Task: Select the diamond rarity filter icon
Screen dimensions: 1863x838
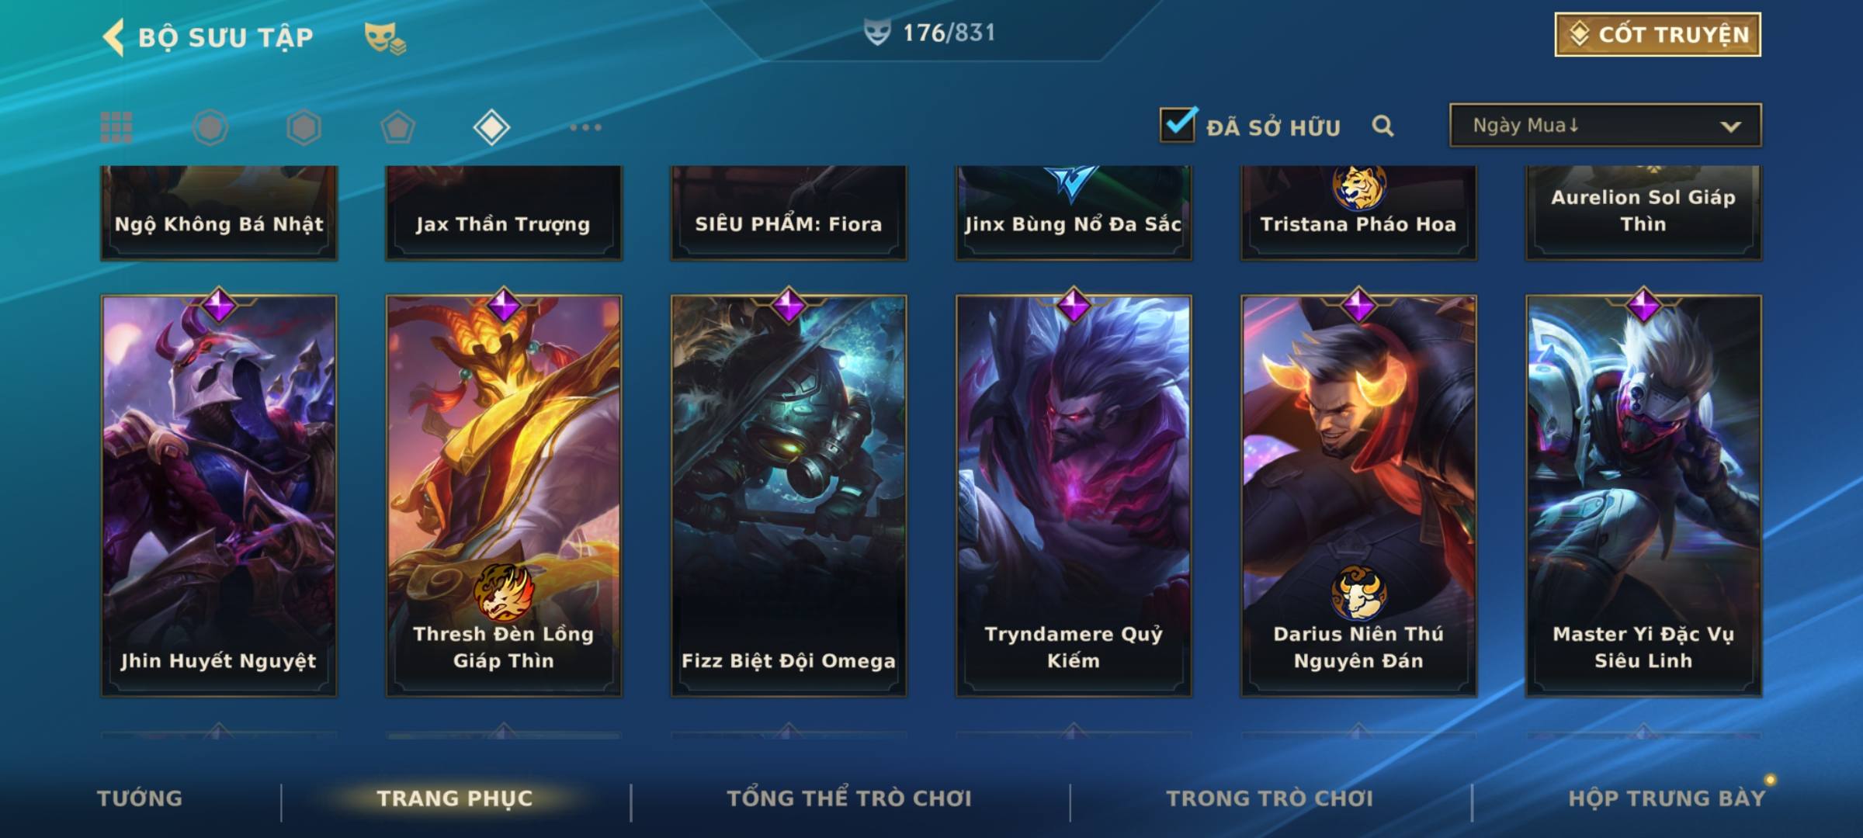Action: coord(491,127)
